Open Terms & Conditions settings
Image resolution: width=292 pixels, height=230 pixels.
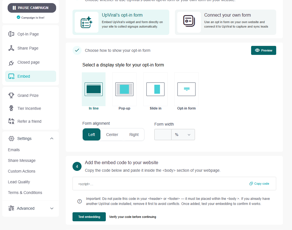pyautogui.click(x=25, y=193)
